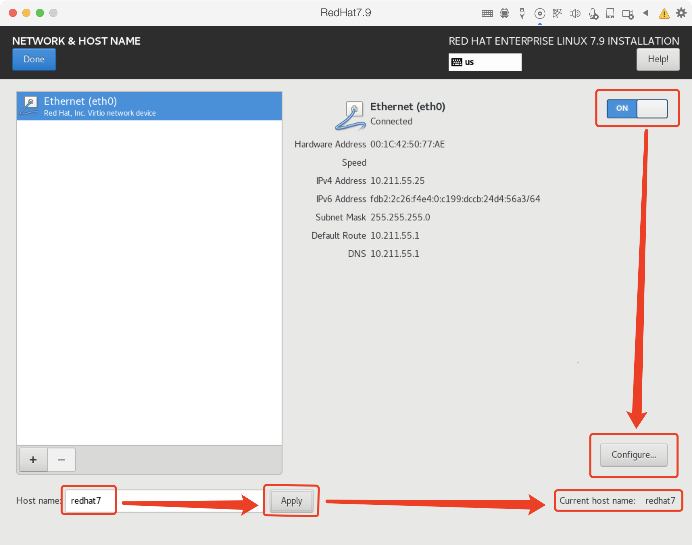Image resolution: width=692 pixels, height=545 pixels.
Task: Click the keyboard icon in VM toolbar
Action: pos(487,14)
